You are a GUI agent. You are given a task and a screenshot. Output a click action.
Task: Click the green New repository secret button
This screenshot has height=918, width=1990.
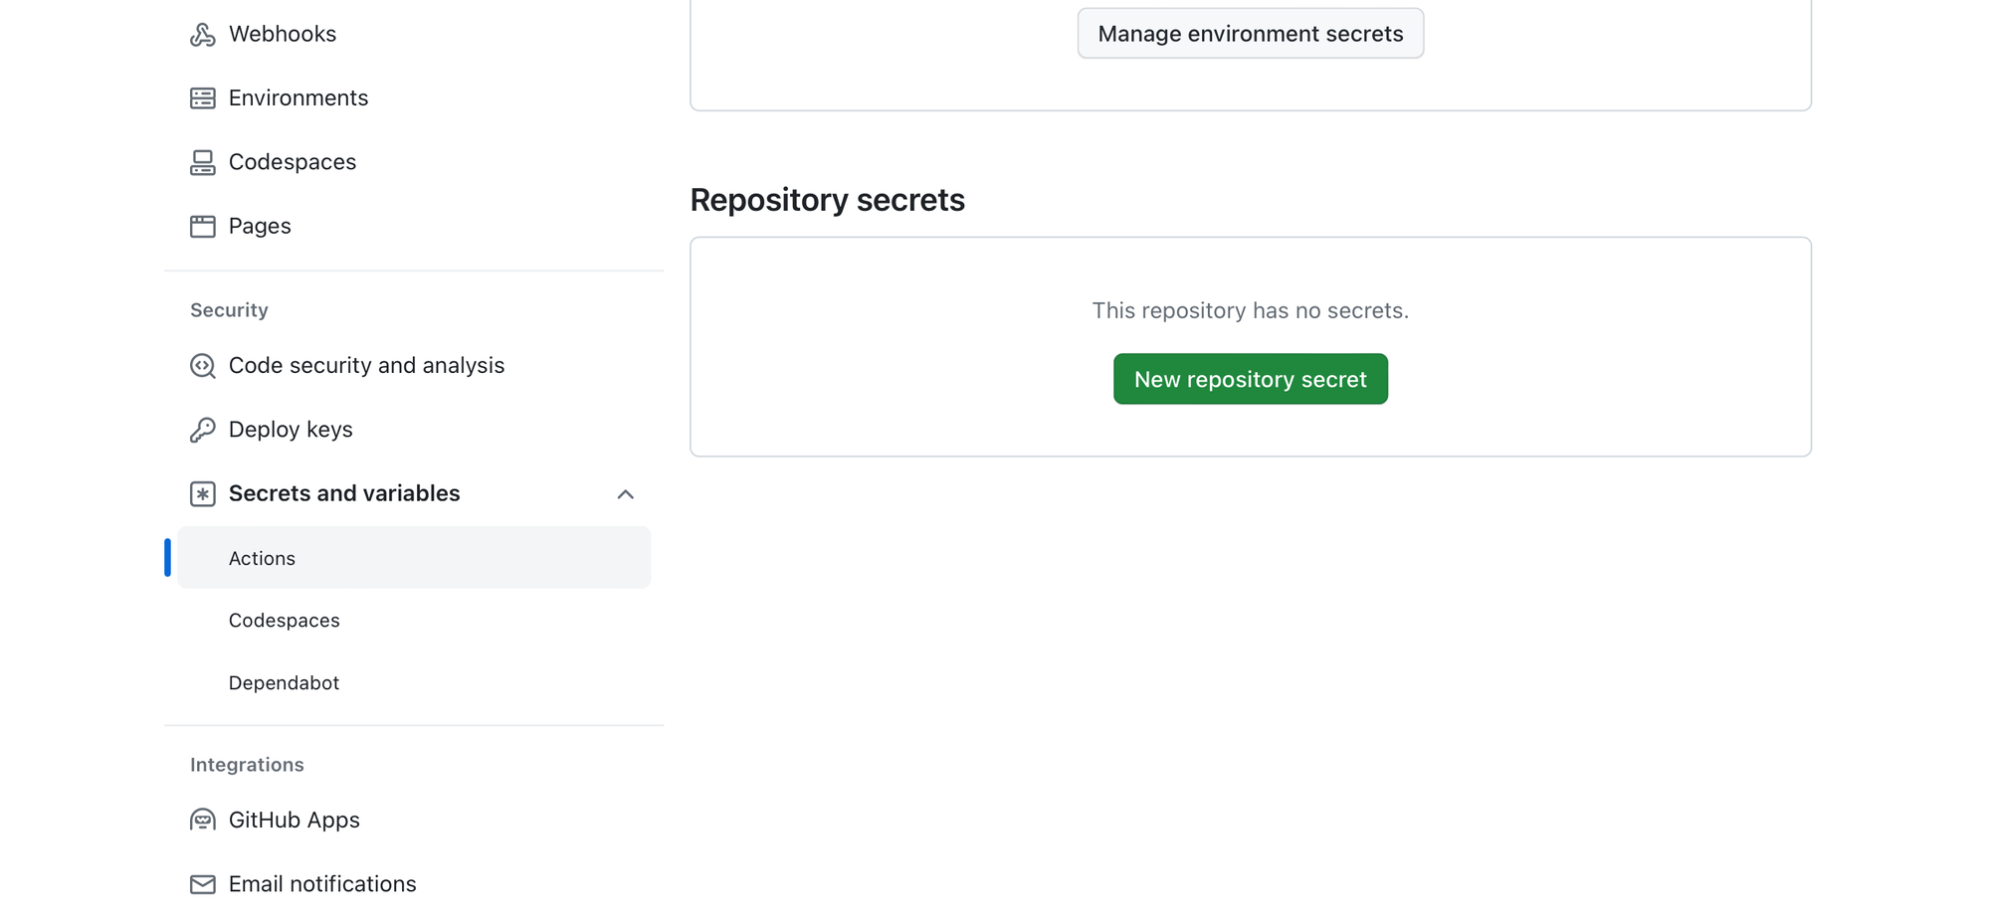tap(1250, 379)
